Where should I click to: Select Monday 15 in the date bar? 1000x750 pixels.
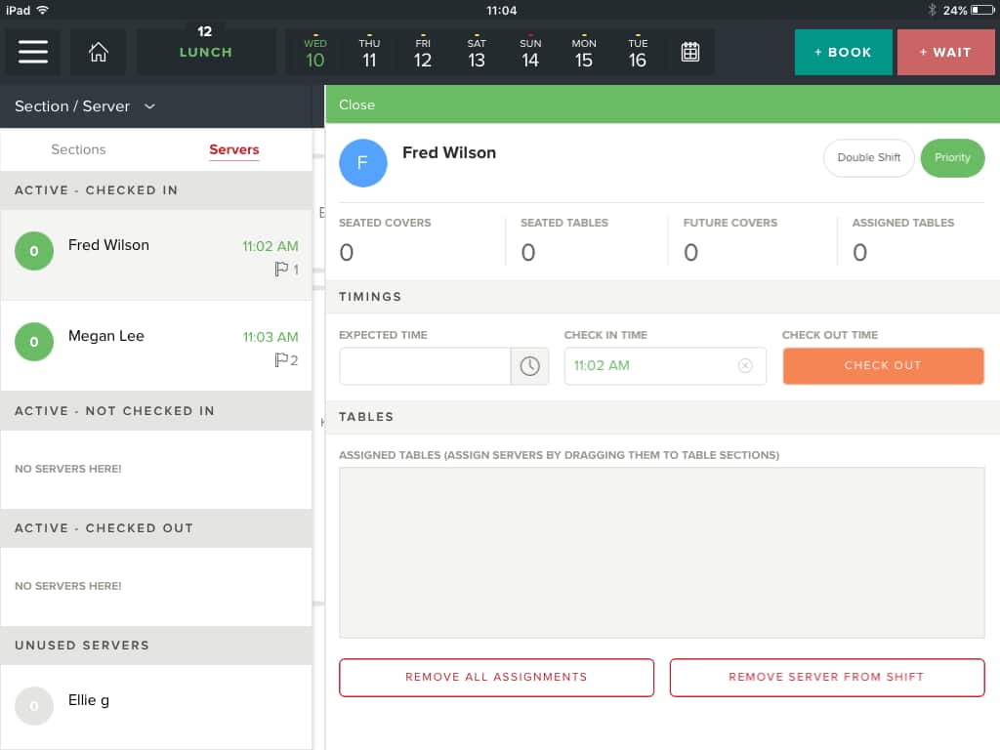pyautogui.click(x=584, y=53)
